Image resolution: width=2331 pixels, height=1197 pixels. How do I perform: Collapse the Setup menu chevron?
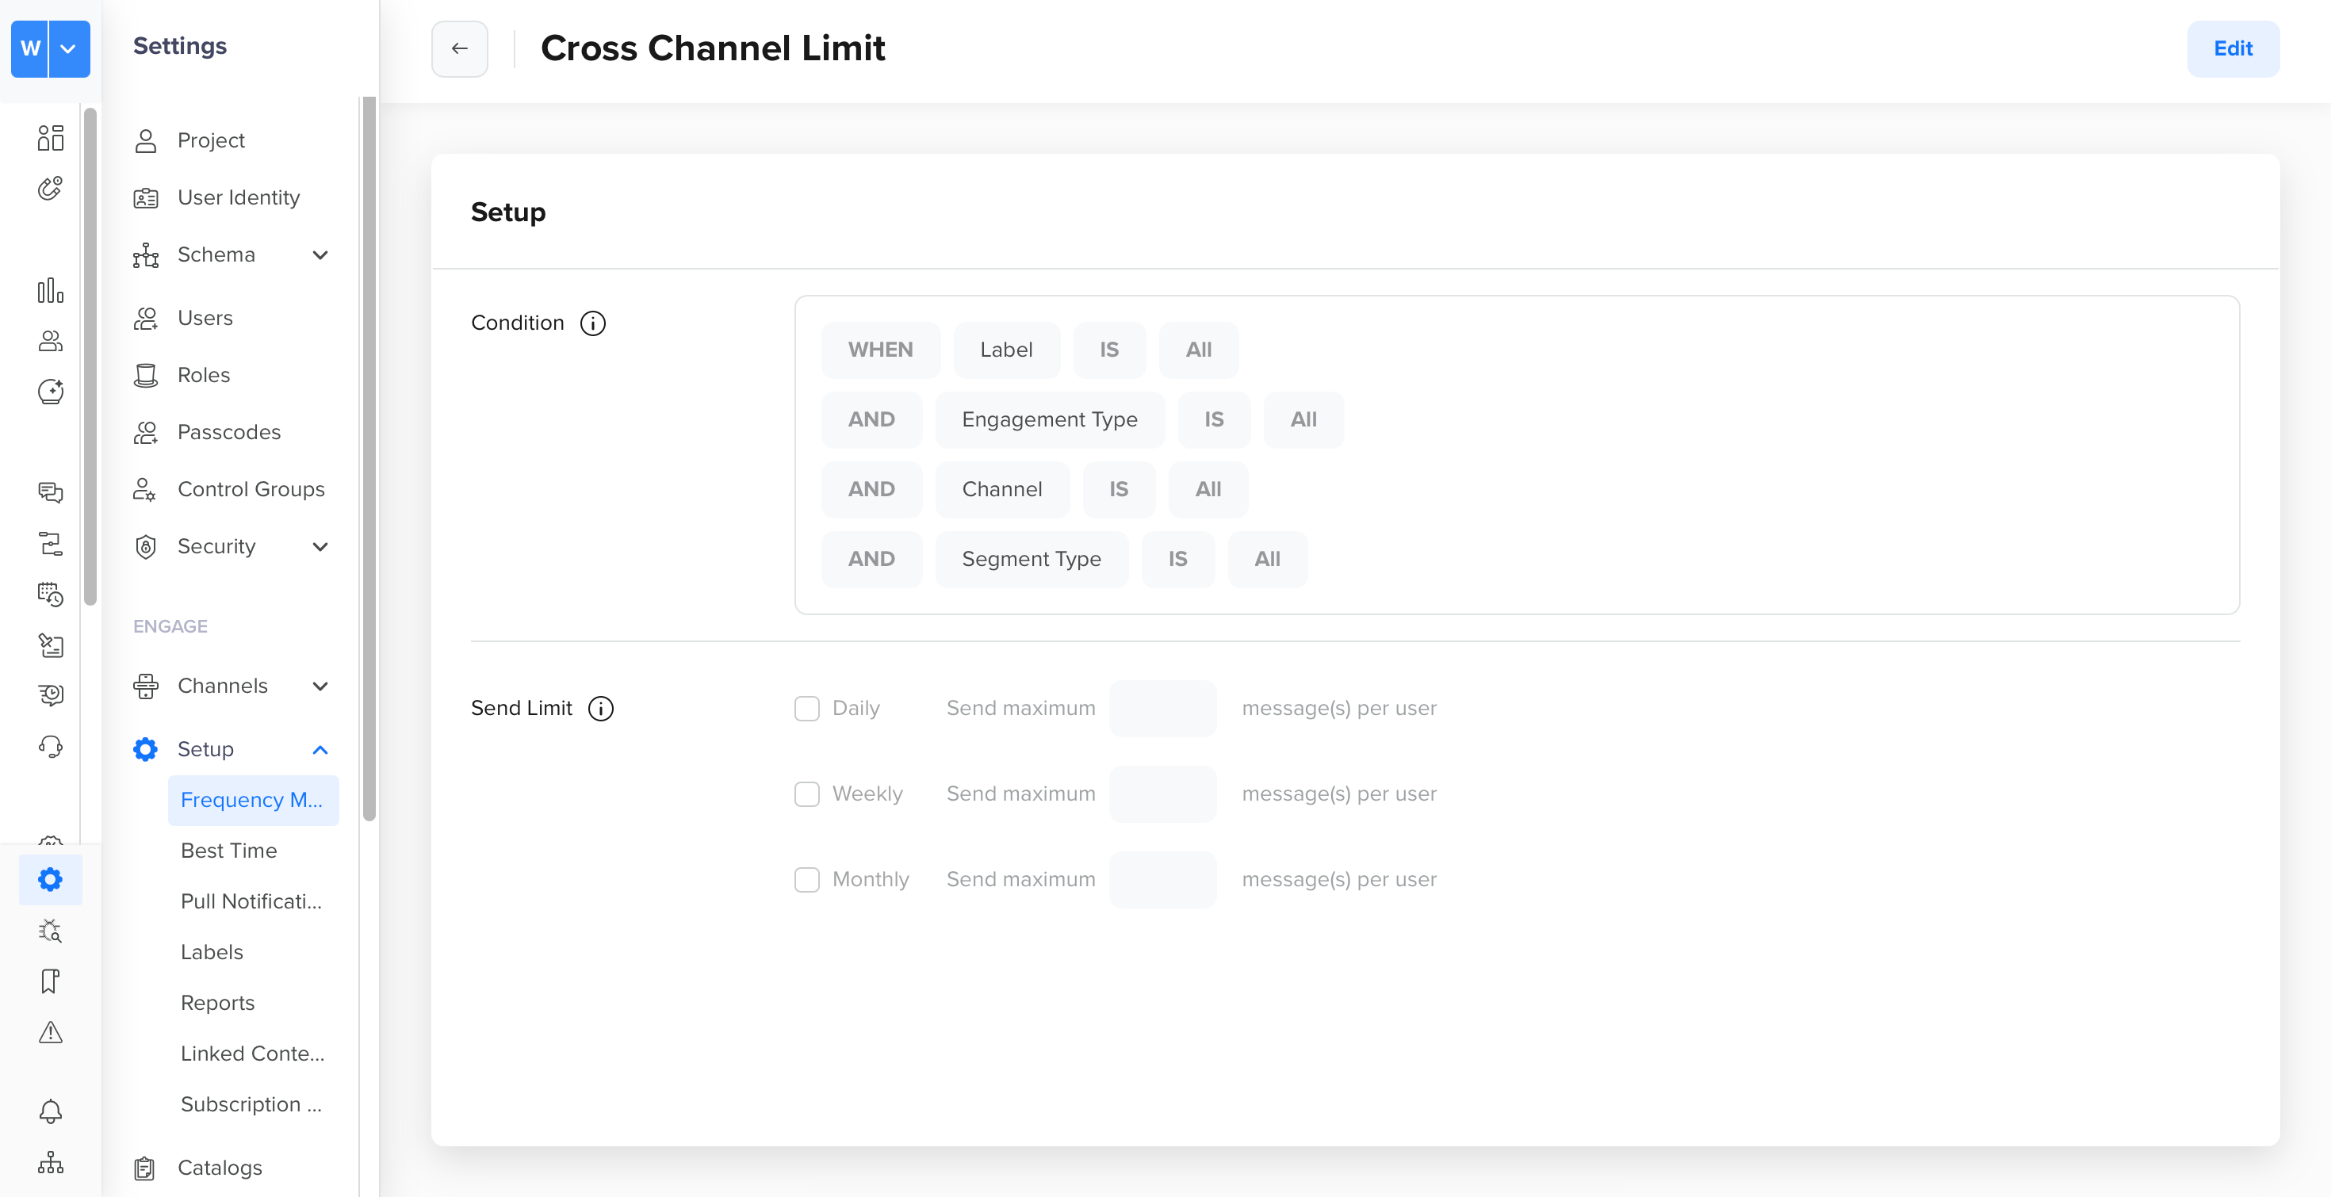point(320,749)
